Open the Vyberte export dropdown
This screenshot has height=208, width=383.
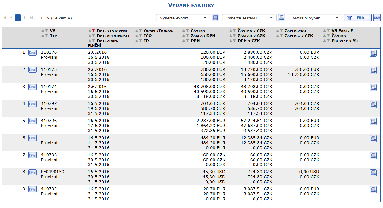(183, 18)
